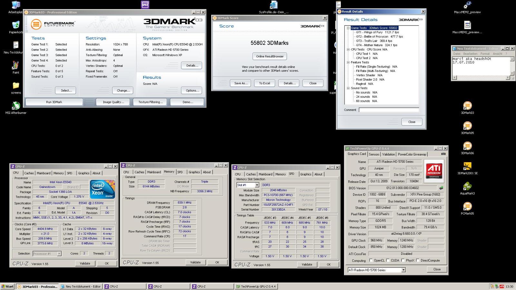Collapse the Sound Tests tree node
The width and height of the screenshot is (516, 290).
[348, 88]
